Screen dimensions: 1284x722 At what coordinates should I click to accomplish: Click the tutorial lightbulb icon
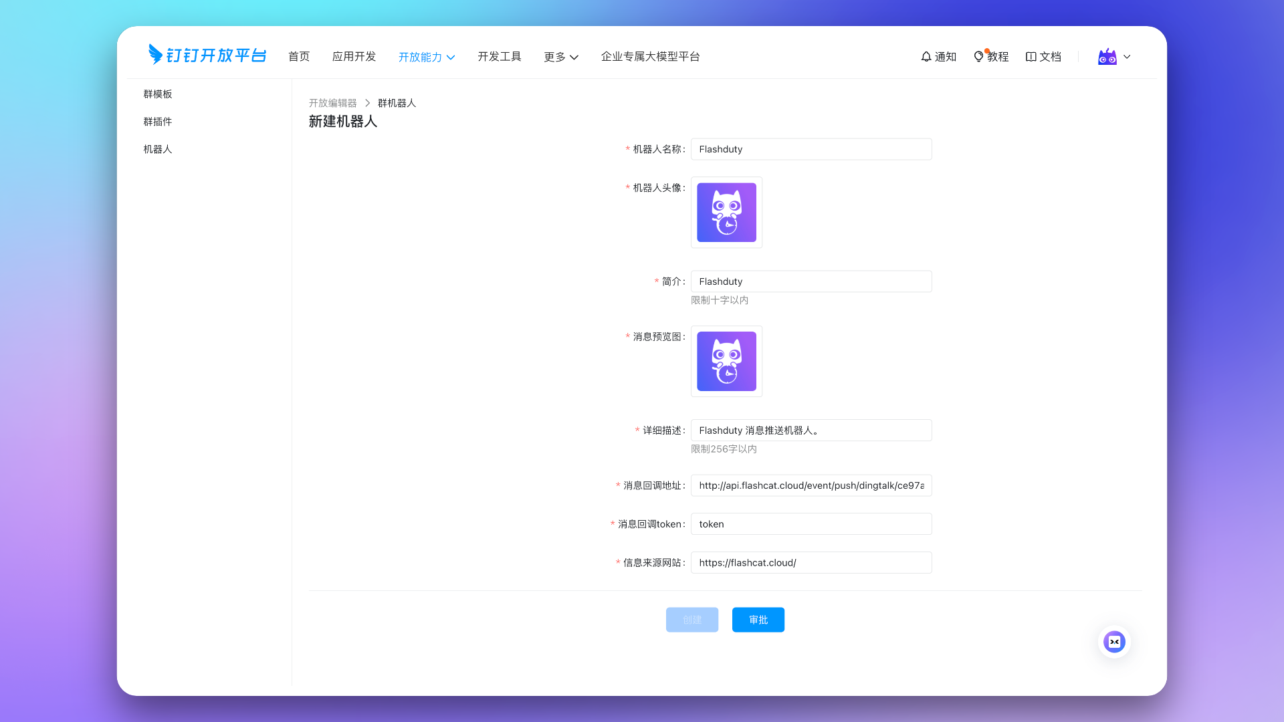tap(978, 57)
